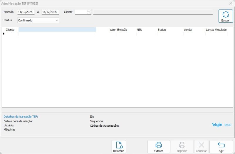235x154 pixels.
Task: Click the Elgin TEF hub logo
Action: pyautogui.click(x=221, y=125)
